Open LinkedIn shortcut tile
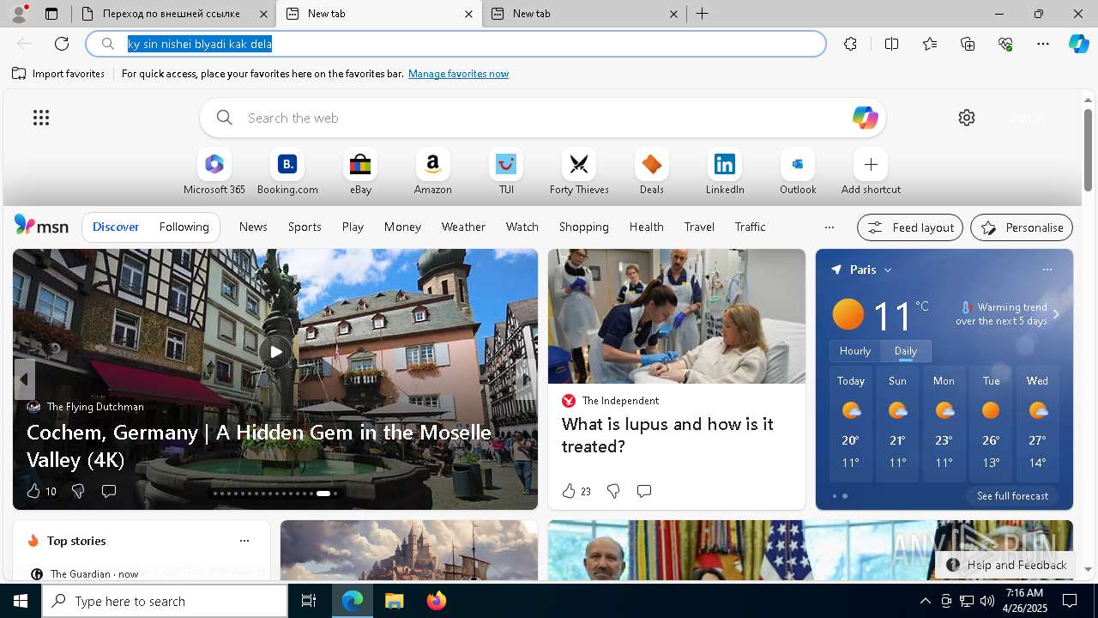This screenshot has height=618, width=1098. 725,172
